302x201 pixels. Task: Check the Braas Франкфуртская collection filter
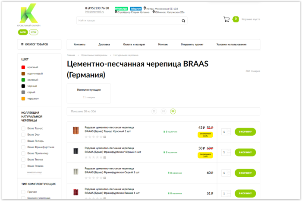(x=23, y=147)
